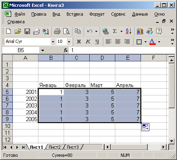Expand the Arial Cyr font dropdown
177x160 pixels.
(x=53, y=42)
